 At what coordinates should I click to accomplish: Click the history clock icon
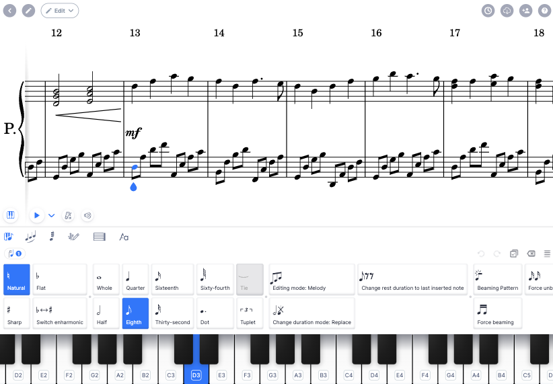488,11
